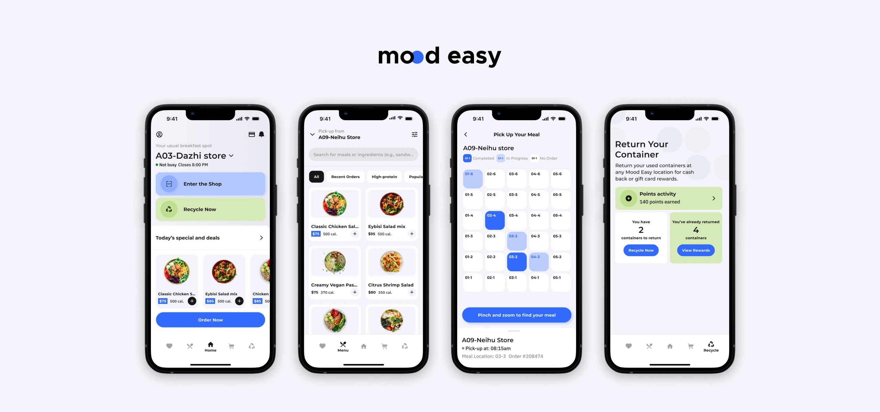Screen dimensions: 880x412
Task: Click Order Now button on home screen
Action: click(210, 320)
